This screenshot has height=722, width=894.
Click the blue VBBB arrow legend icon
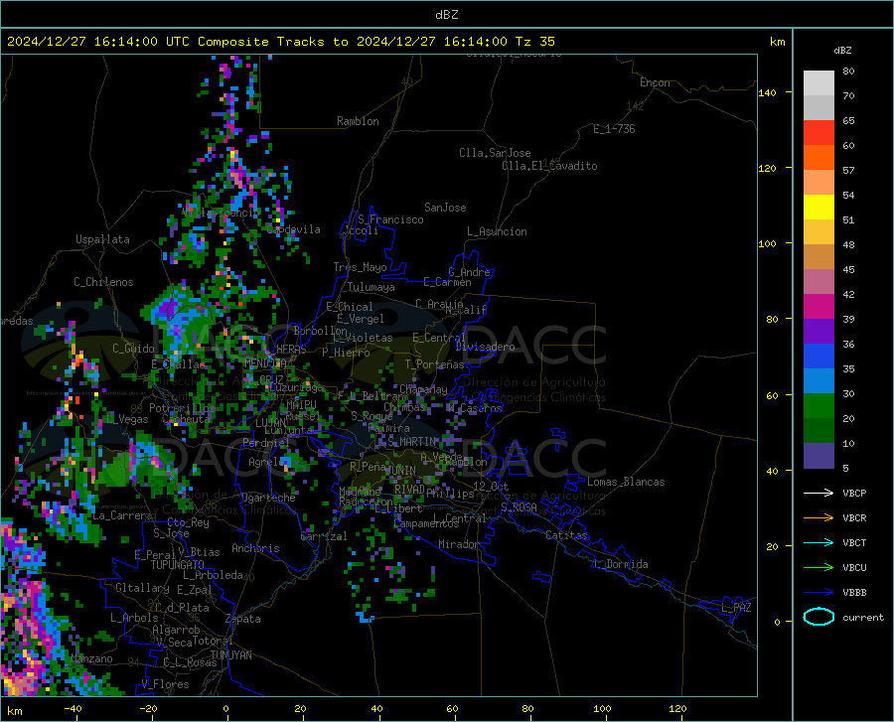click(x=819, y=592)
